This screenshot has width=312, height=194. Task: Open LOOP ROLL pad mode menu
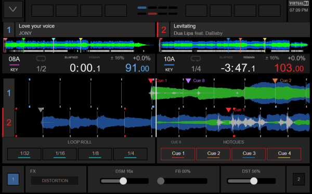point(80,142)
